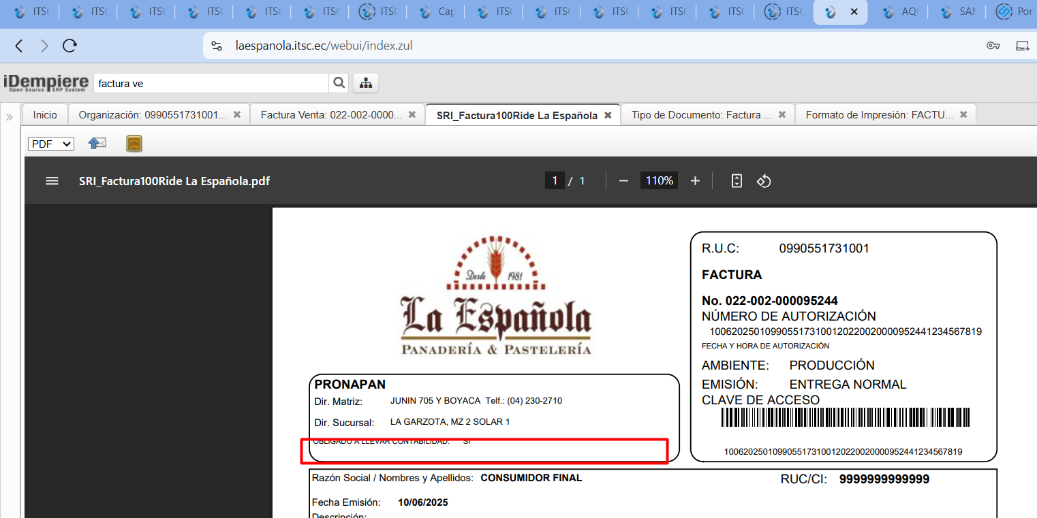Image resolution: width=1037 pixels, height=518 pixels.
Task: Click the install app icon in address bar
Action: click(1022, 46)
